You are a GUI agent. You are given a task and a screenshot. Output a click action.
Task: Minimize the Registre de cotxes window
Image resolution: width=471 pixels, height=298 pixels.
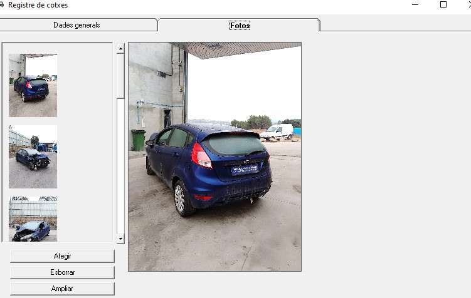pos(415,5)
